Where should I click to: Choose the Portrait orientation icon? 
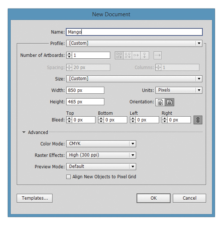point(160,102)
